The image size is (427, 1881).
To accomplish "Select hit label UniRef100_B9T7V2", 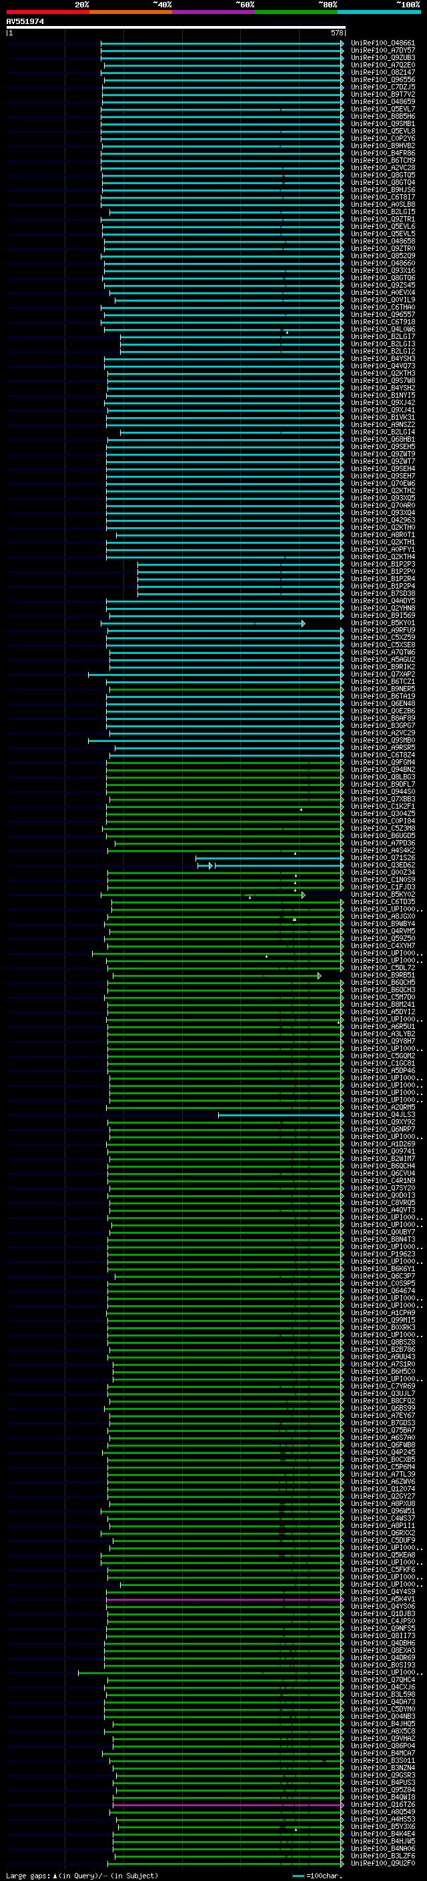I will click(x=382, y=94).
